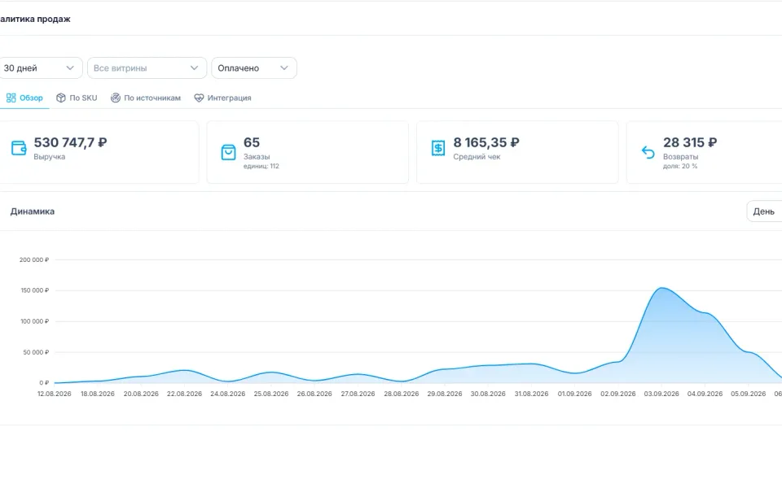
Task: Click the Динамика chart heading
Action: 33,211
